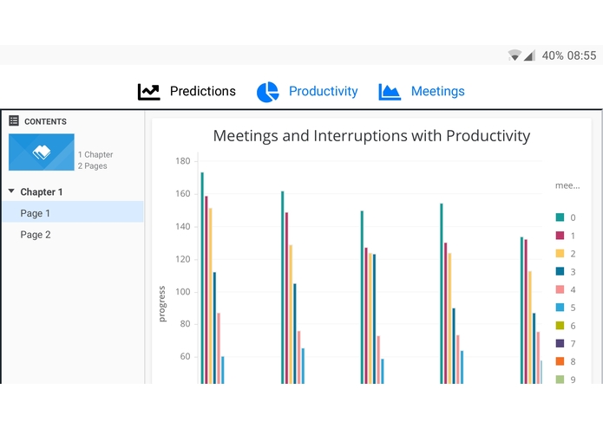Click the Wi-Fi status icon
The height and width of the screenshot is (428, 603).
(x=515, y=55)
